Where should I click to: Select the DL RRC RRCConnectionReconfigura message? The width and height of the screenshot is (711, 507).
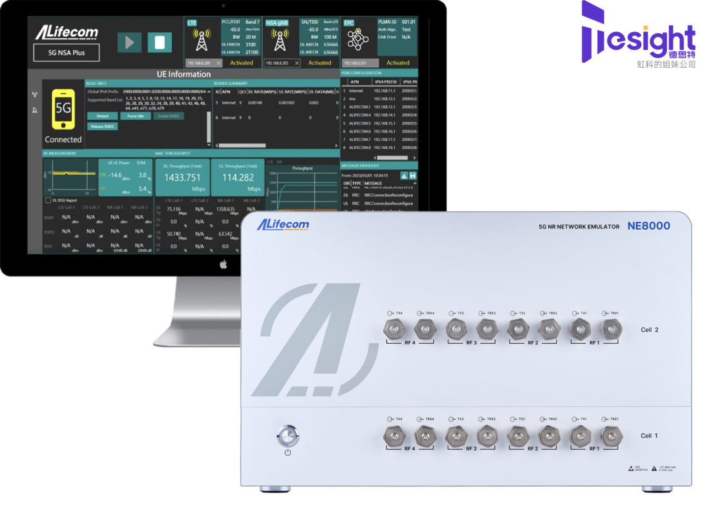click(x=378, y=196)
